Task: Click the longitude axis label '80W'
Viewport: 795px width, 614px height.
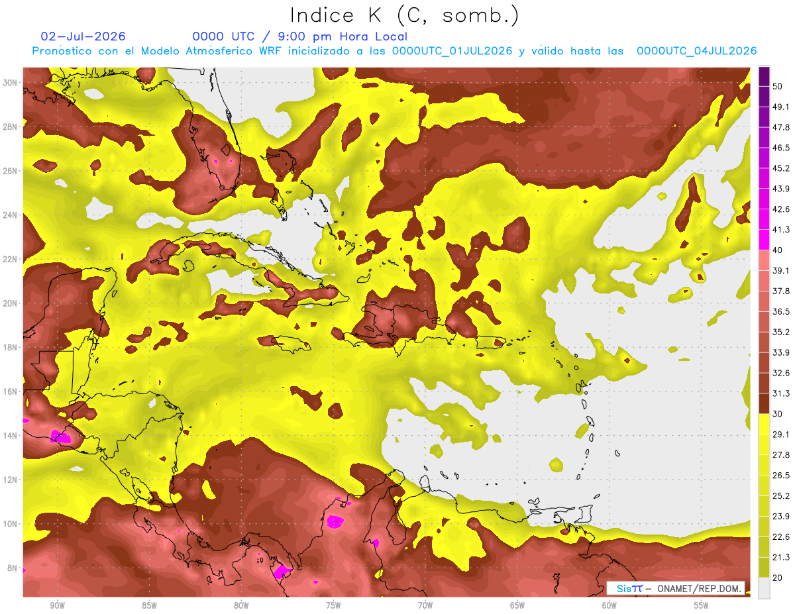Action: point(241,606)
